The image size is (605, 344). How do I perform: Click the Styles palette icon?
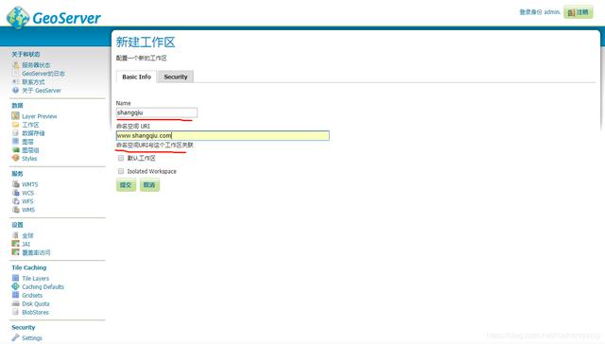click(15, 158)
